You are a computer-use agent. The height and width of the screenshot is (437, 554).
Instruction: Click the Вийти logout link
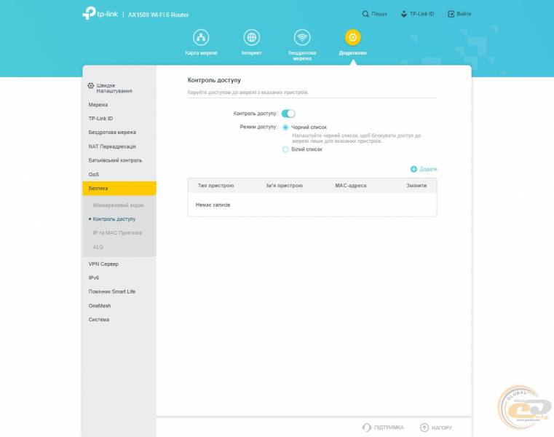pyautogui.click(x=464, y=14)
